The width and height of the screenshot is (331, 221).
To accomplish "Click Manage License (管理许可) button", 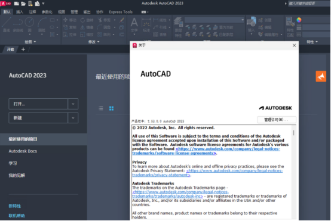I will 277,120.
